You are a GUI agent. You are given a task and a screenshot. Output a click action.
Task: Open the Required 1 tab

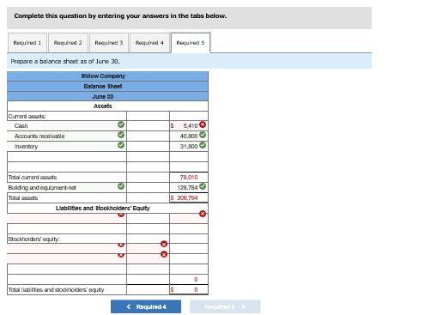27,43
